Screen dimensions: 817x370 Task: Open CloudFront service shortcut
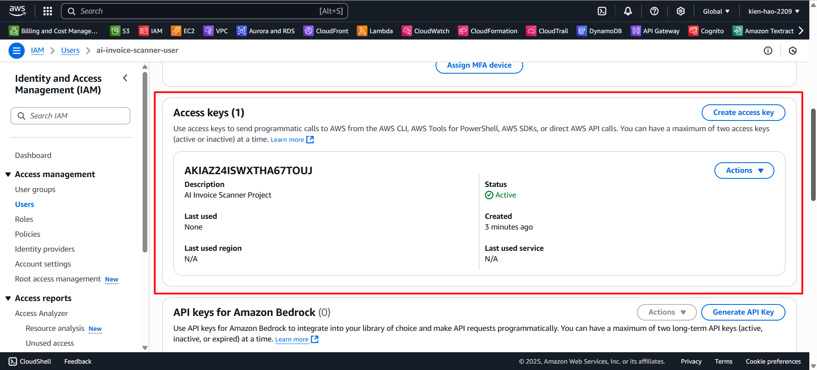[x=326, y=31]
